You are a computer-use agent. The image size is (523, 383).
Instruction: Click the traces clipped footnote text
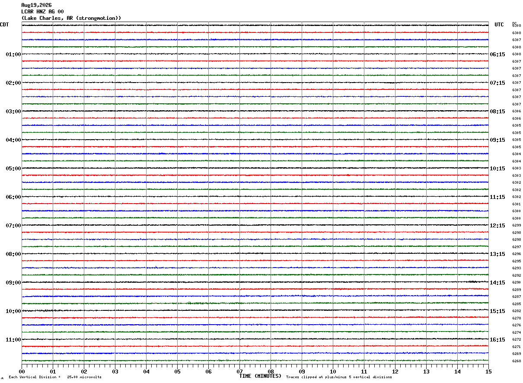(x=339, y=377)
